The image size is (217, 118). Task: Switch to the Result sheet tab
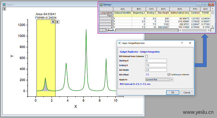tap(111, 30)
